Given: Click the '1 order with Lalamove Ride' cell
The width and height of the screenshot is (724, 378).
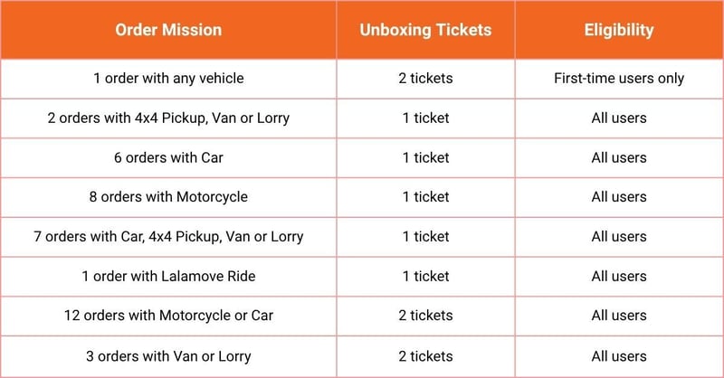Looking at the screenshot, I should (x=168, y=277).
